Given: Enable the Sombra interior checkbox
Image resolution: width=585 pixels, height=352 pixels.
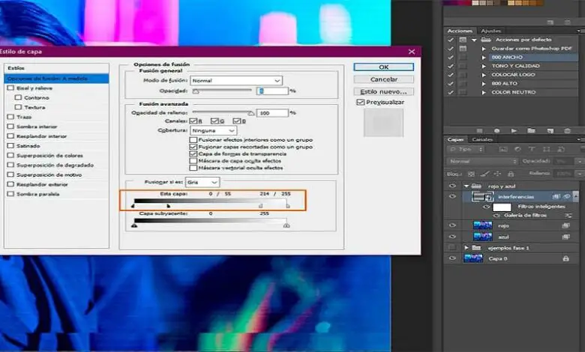Looking at the screenshot, I should [10, 127].
